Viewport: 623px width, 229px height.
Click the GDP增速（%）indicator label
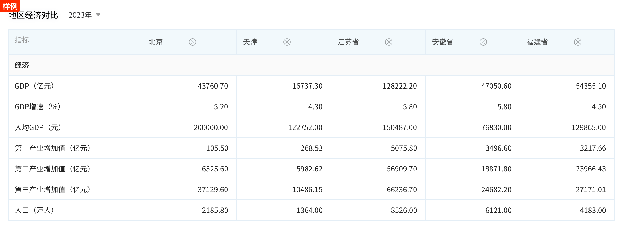click(38, 107)
